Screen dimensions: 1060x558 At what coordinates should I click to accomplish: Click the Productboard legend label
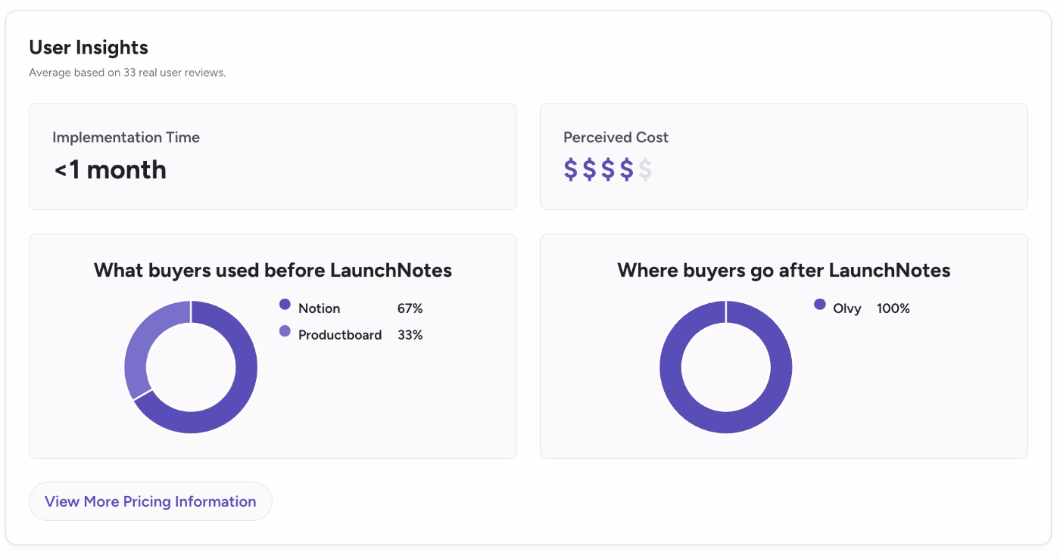pyautogui.click(x=340, y=335)
